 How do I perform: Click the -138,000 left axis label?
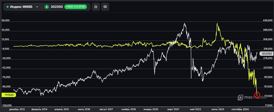click(7, 105)
